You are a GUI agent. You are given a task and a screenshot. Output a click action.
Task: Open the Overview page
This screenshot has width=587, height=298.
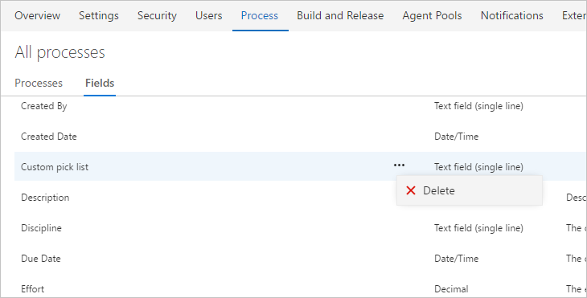[38, 16]
